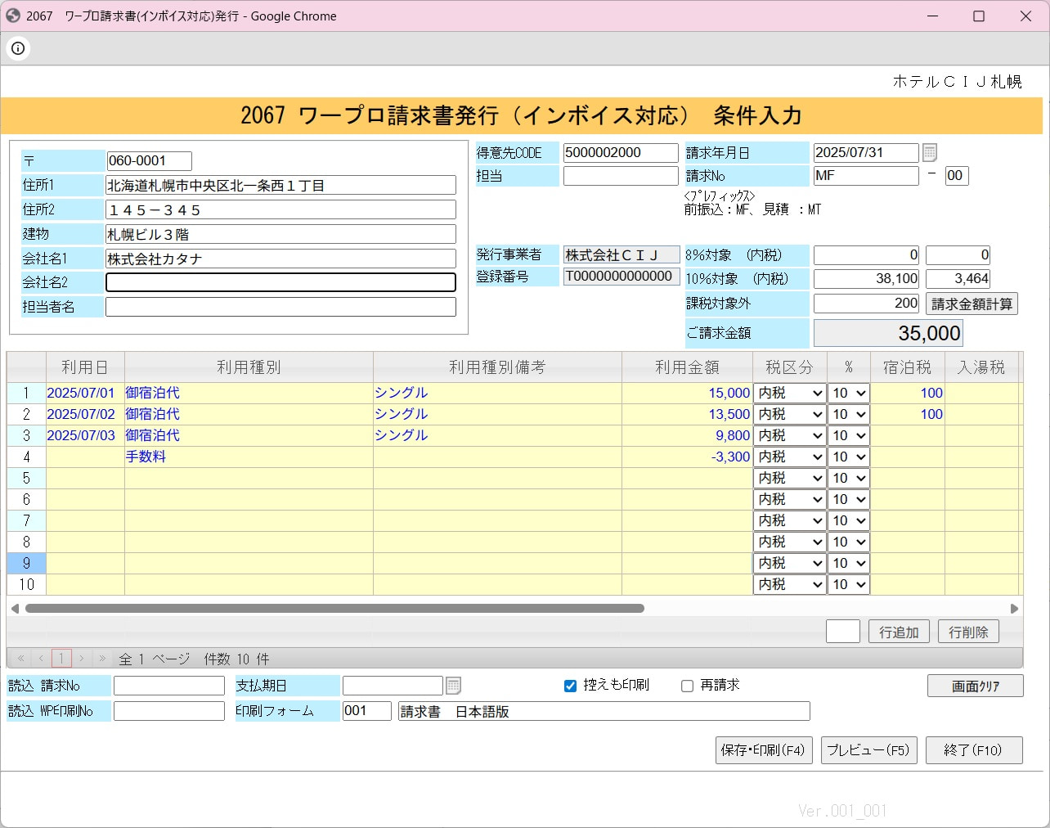Click the 10%対象 amount field showing 38,100
The height and width of the screenshot is (828, 1050).
pyautogui.click(x=866, y=279)
